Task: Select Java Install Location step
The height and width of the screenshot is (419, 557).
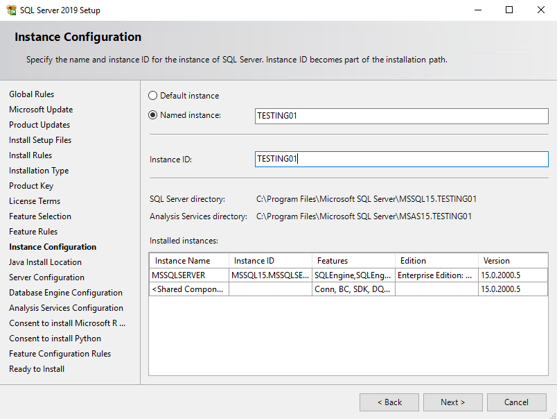Action: click(x=46, y=262)
